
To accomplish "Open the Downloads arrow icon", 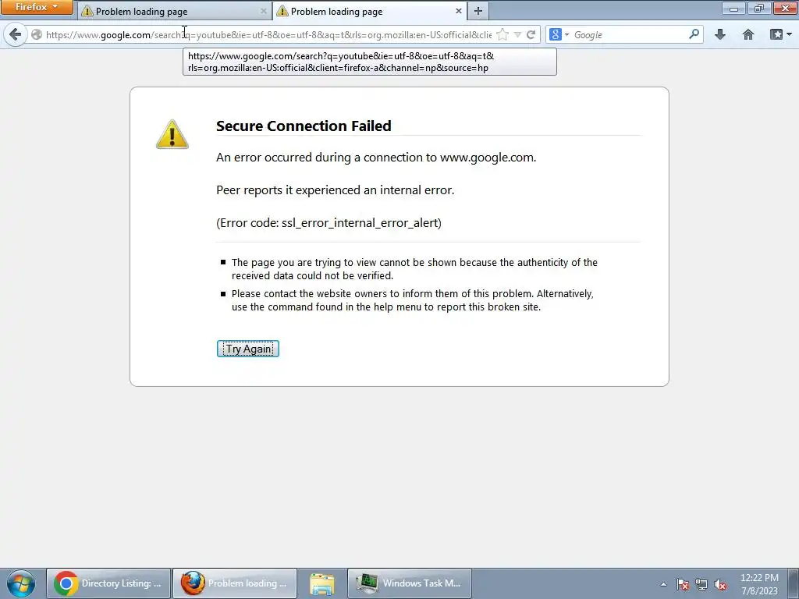I will click(x=720, y=34).
